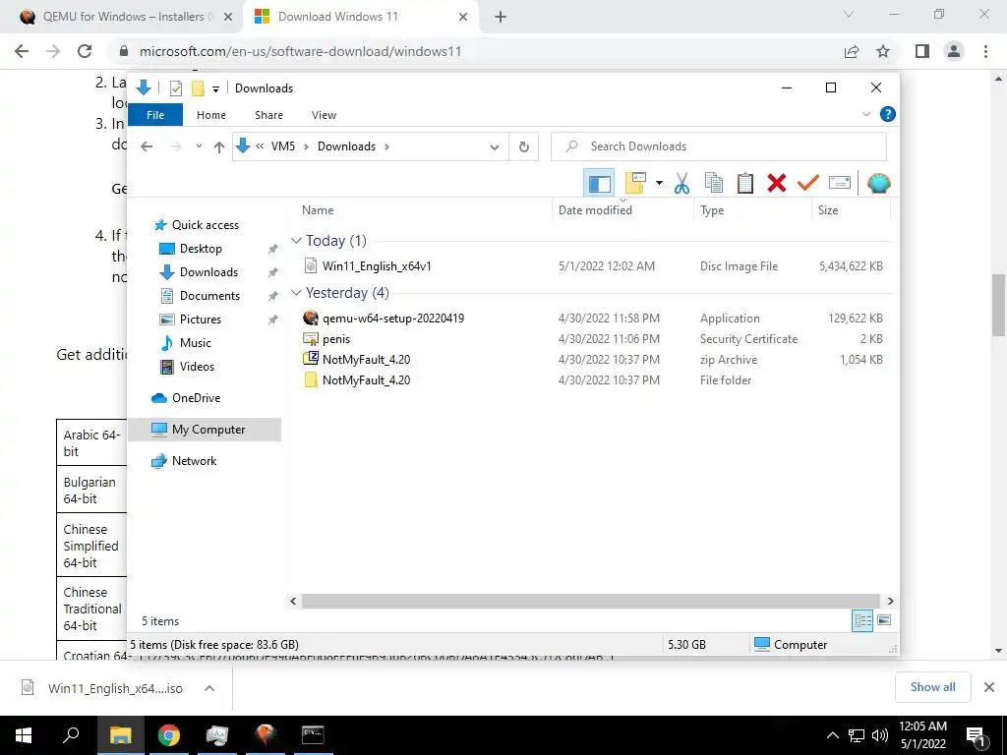This screenshot has width=1007, height=755.
Task: Open recent locations dropdown arrow
Action: tap(199, 146)
